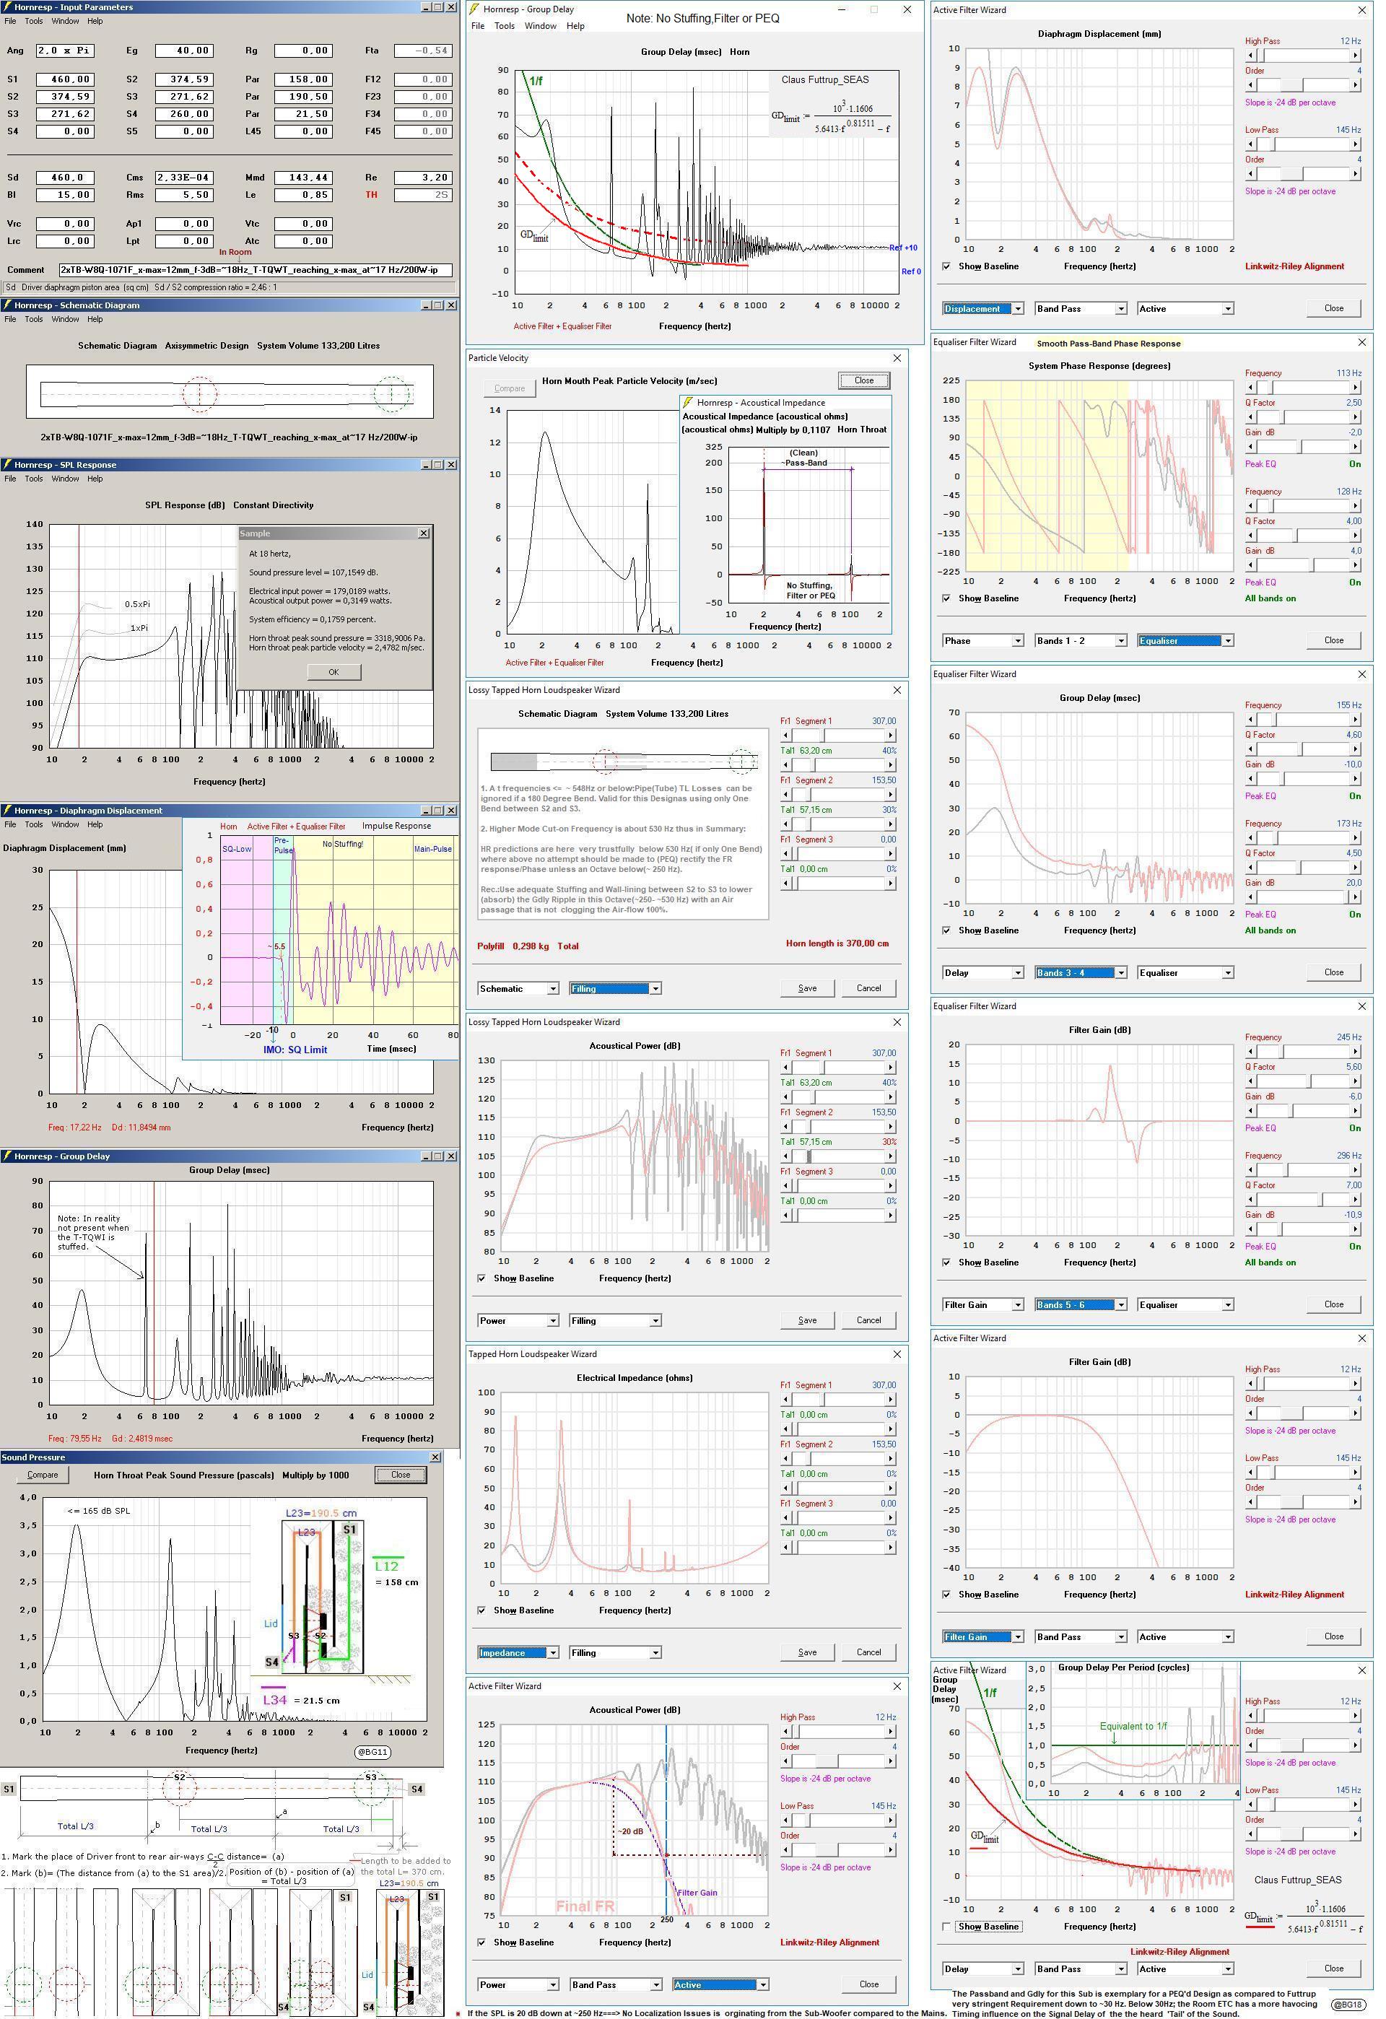Click the Mmd field showing 143,44

coord(302,178)
